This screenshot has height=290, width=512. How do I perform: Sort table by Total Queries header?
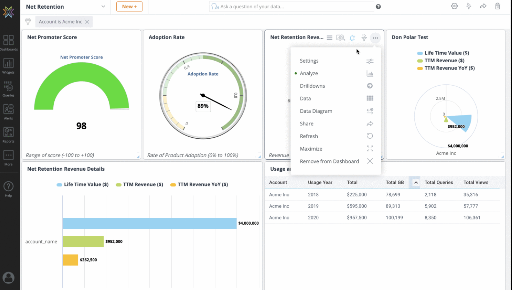pos(439,183)
